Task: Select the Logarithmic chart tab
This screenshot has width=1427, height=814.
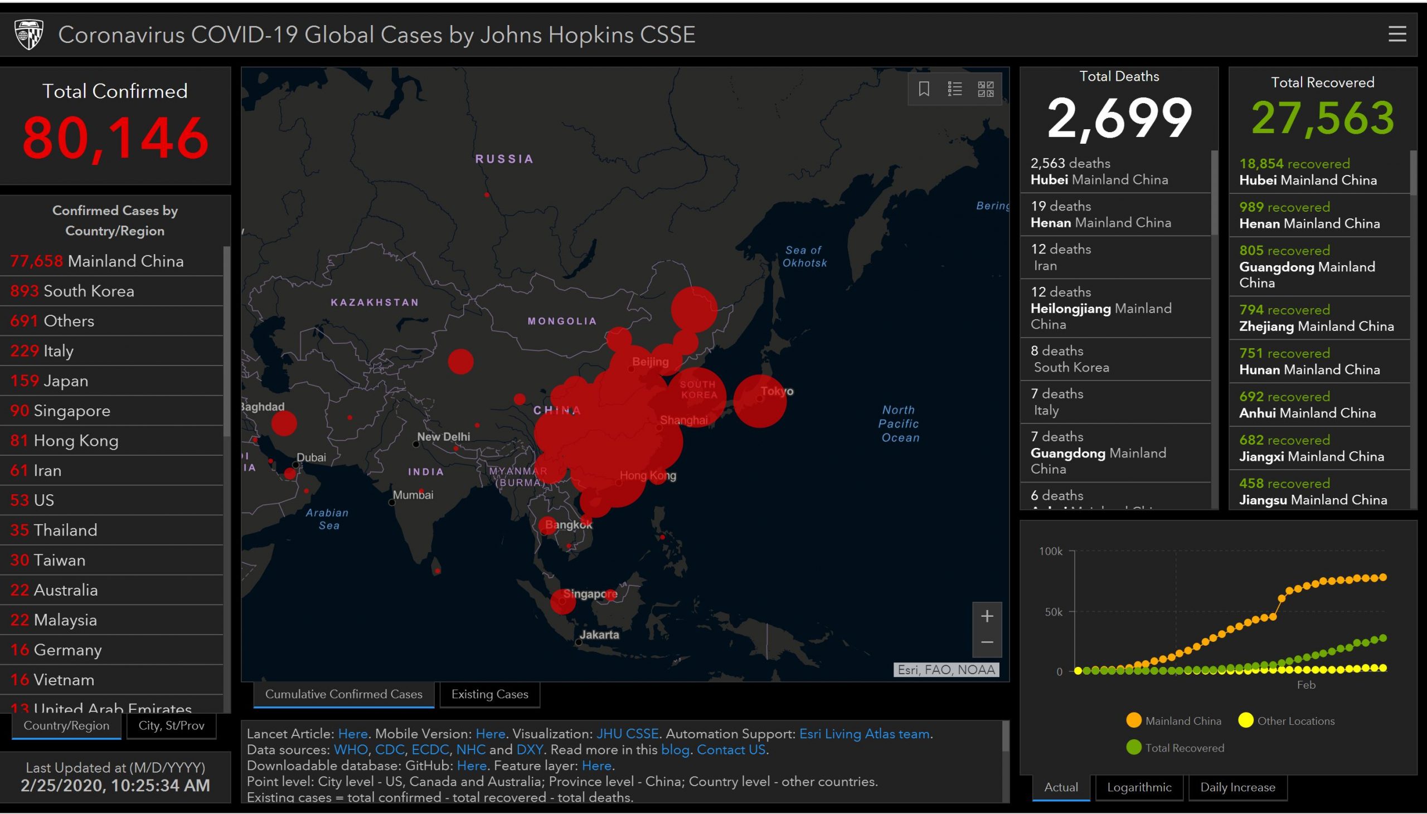Action: point(1139,787)
